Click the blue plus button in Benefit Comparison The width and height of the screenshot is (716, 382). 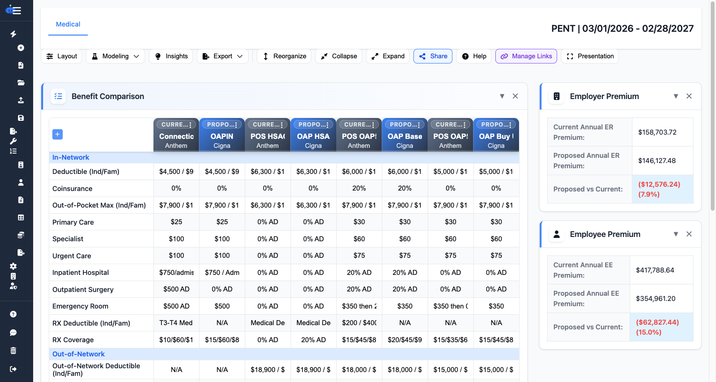[x=57, y=134]
